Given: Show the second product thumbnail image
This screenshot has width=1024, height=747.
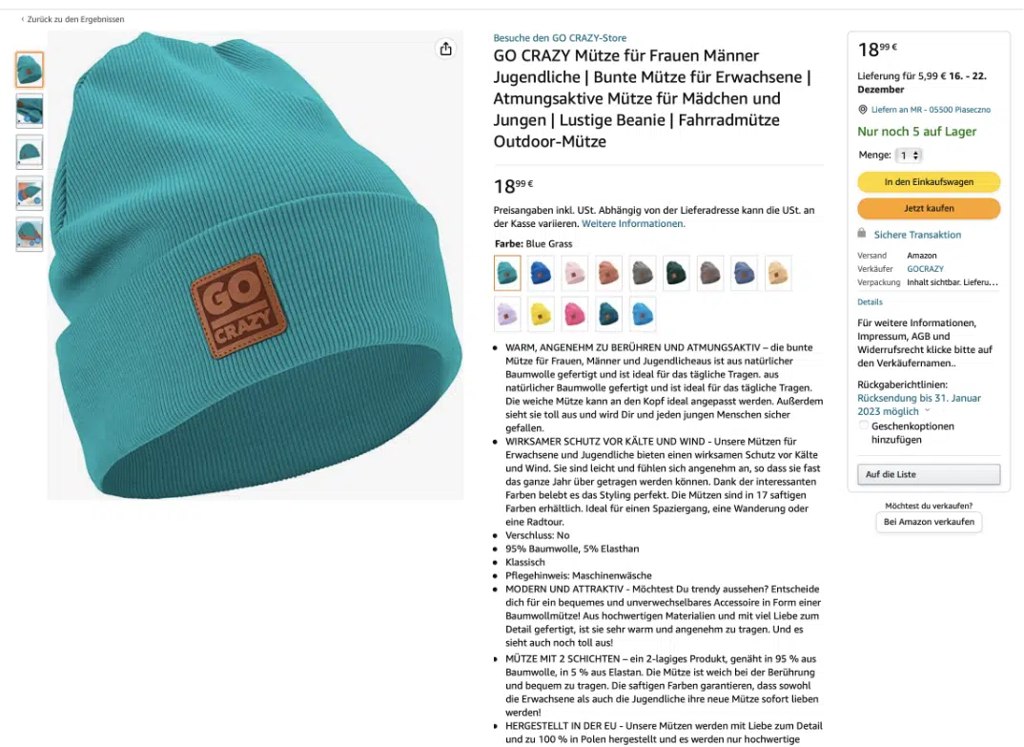Looking at the screenshot, I should (30, 111).
